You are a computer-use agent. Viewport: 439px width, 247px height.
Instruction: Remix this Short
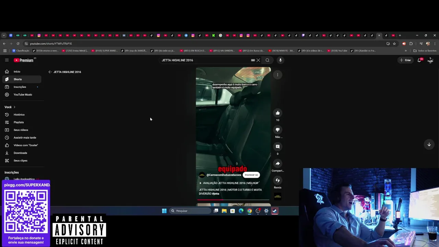pos(277,180)
